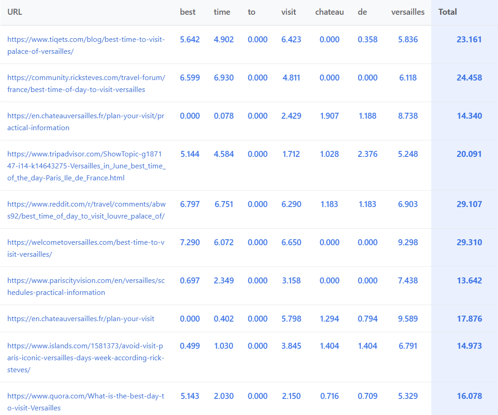This screenshot has height=415, width=498.
Task: Select total value 14.340
Action: (x=469, y=115)
